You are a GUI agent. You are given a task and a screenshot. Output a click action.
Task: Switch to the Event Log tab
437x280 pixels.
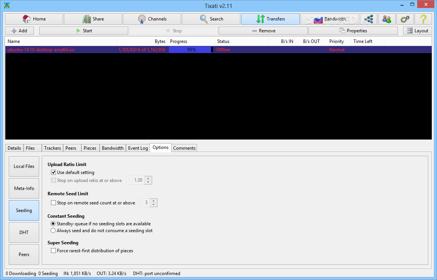[x=138, y=148]
